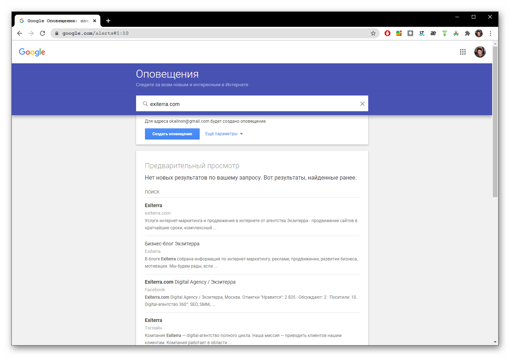The width and height of the screenshot is (510, 357).
Task: Click the page vertical scrollbar thumb
Action: pos(495,122)
